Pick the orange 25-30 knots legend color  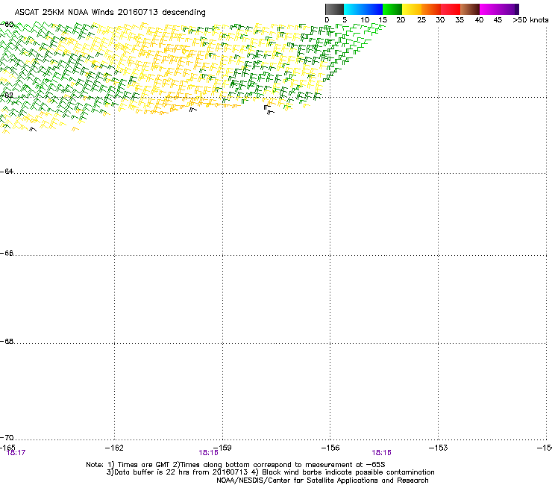pos(431,9)
